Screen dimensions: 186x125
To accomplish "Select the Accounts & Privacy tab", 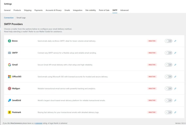I will [x=54, y=10].
